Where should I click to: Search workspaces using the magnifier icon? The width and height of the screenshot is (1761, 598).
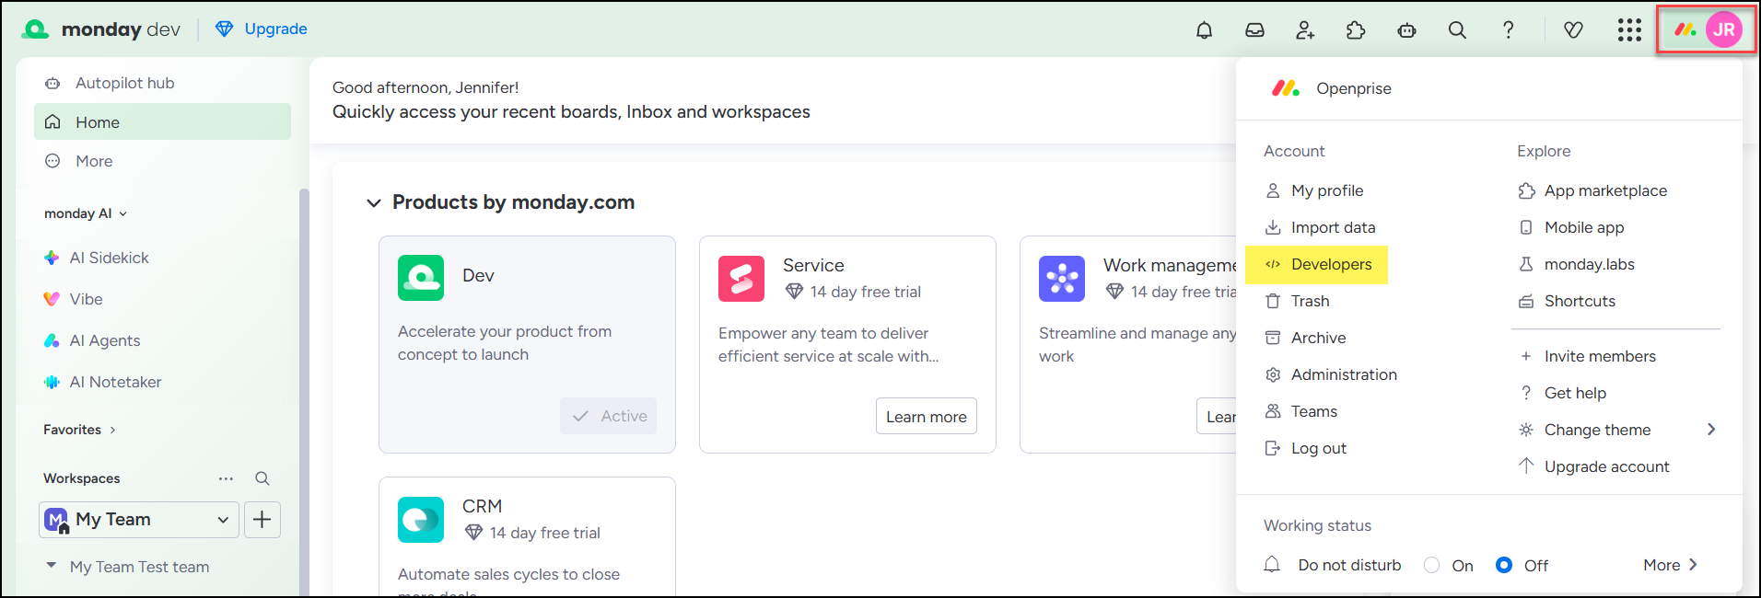click(x=262, y=478)
